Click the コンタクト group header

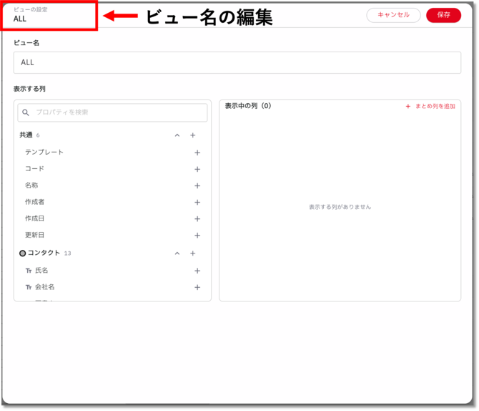(112, 253)
